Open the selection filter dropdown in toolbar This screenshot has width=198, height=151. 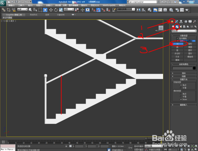pyautogui.click(x=23, y=9)
